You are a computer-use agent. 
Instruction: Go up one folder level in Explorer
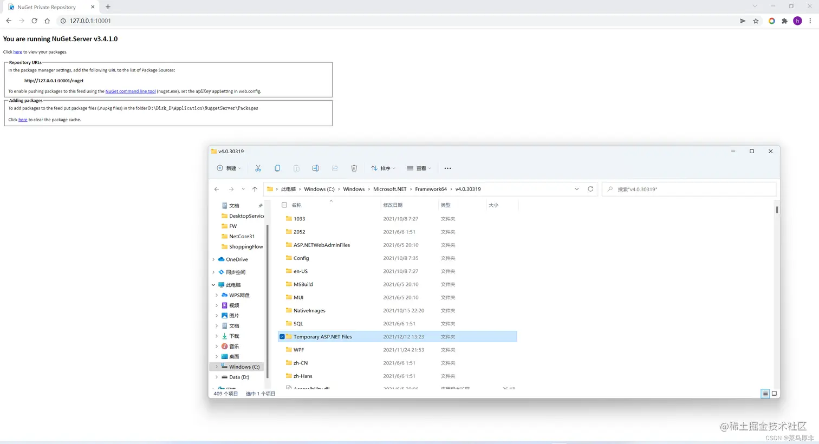pos(255,189)
